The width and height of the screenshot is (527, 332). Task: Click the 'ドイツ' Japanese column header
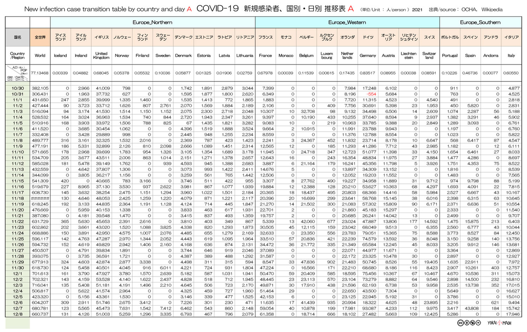point(368,38)
